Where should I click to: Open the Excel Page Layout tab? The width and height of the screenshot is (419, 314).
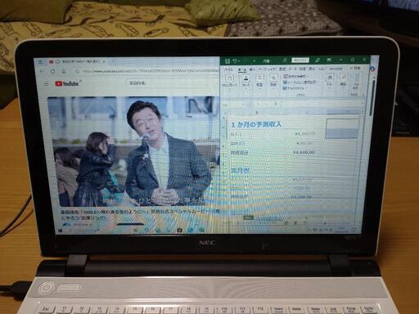[x=268, y=70]
